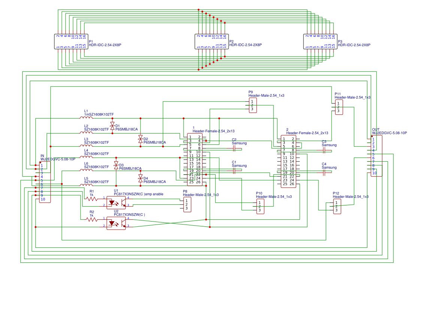
Task: Select the D3 TVS diode symbol
Action: pos(116,165)
